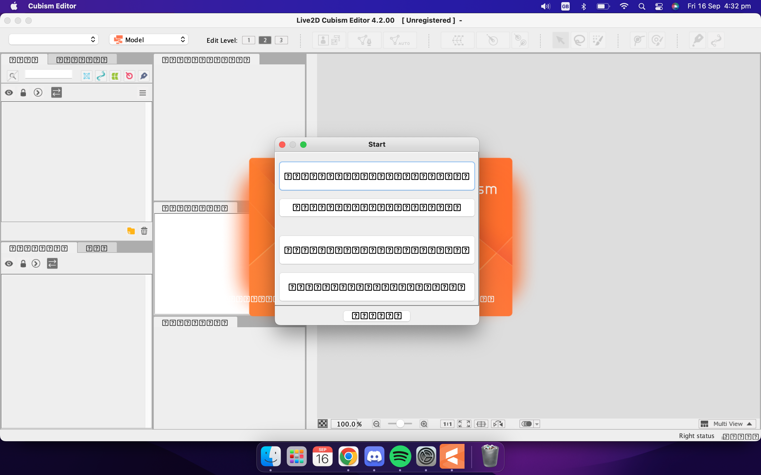
Task: Toggle the lock icon in upper-left panel
Action: point(23,92)
